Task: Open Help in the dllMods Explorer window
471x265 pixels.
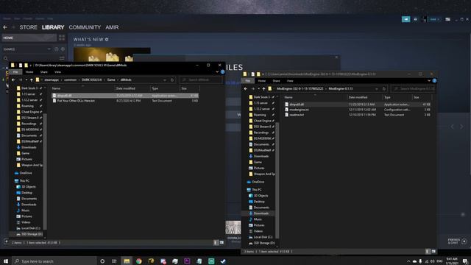Action: [x=222, y=72]
